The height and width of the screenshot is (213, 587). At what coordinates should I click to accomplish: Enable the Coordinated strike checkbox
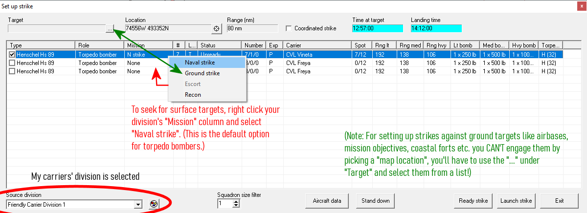(x=289, y=28)
